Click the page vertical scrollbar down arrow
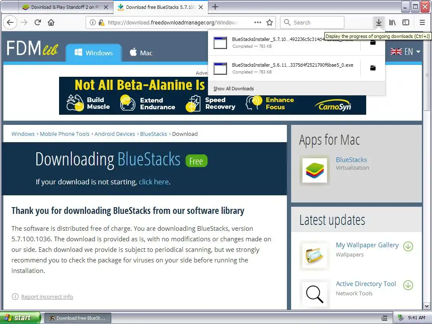The image size is (432, 324). click(x=427, y=306)
